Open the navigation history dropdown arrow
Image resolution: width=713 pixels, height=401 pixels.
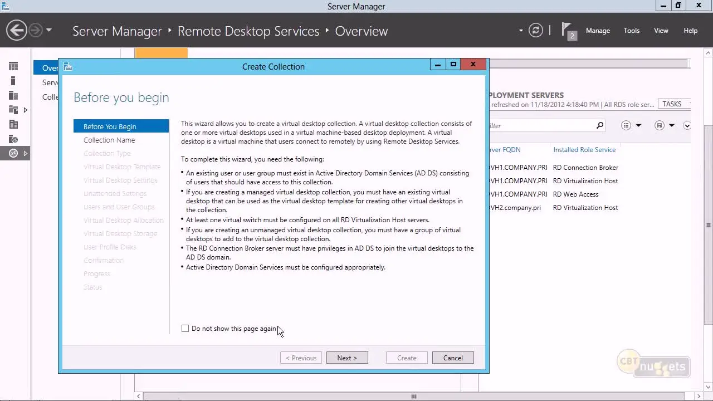tap(49, 30)
